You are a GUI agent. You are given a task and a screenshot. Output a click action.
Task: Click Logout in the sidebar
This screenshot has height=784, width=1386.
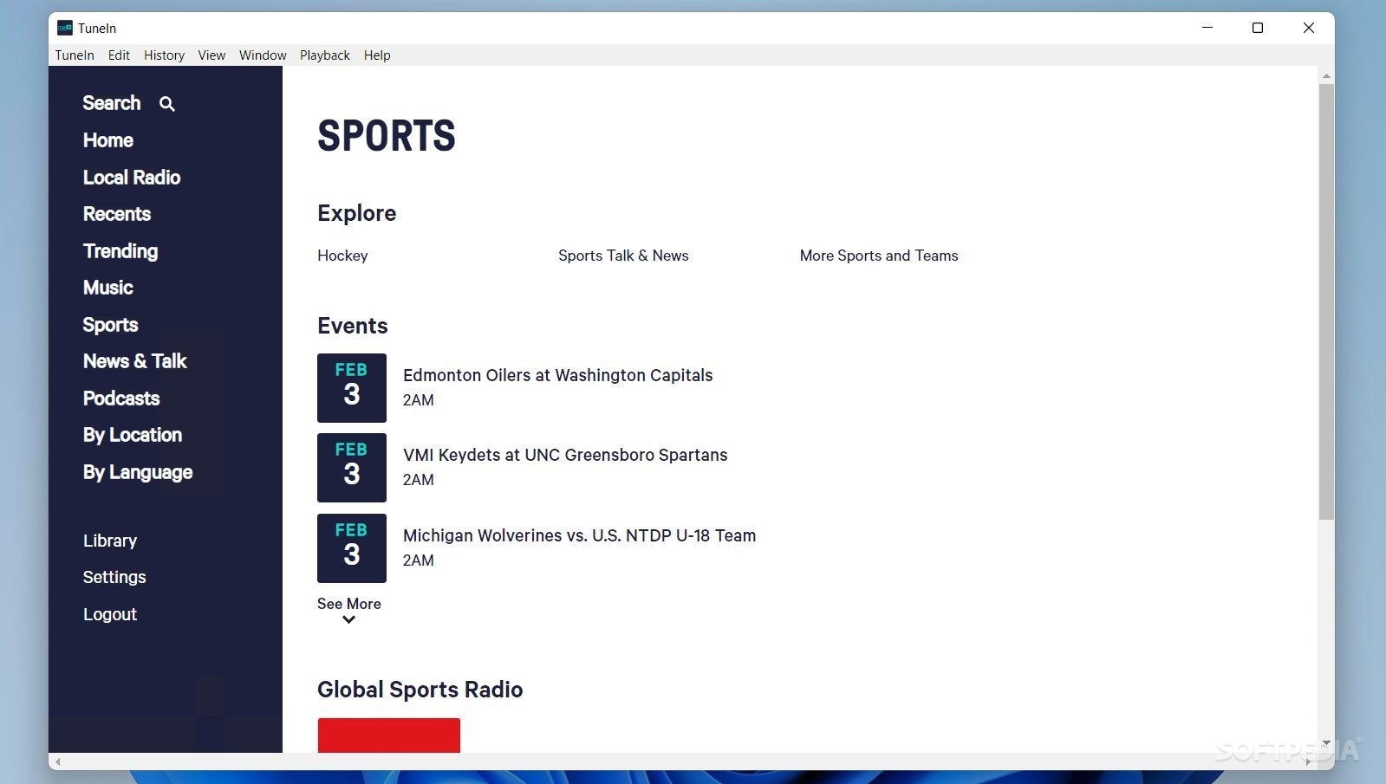(110, 614)
